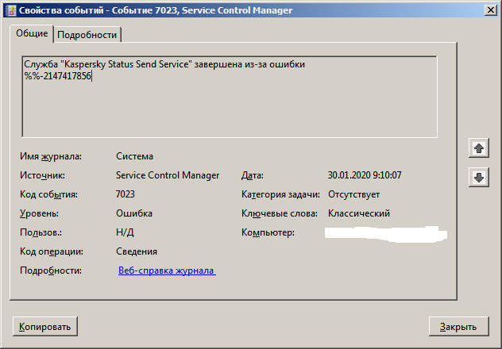Screen dimensions: 502x349
Task: Click the blank computer name field
Action: pos(386,234)
